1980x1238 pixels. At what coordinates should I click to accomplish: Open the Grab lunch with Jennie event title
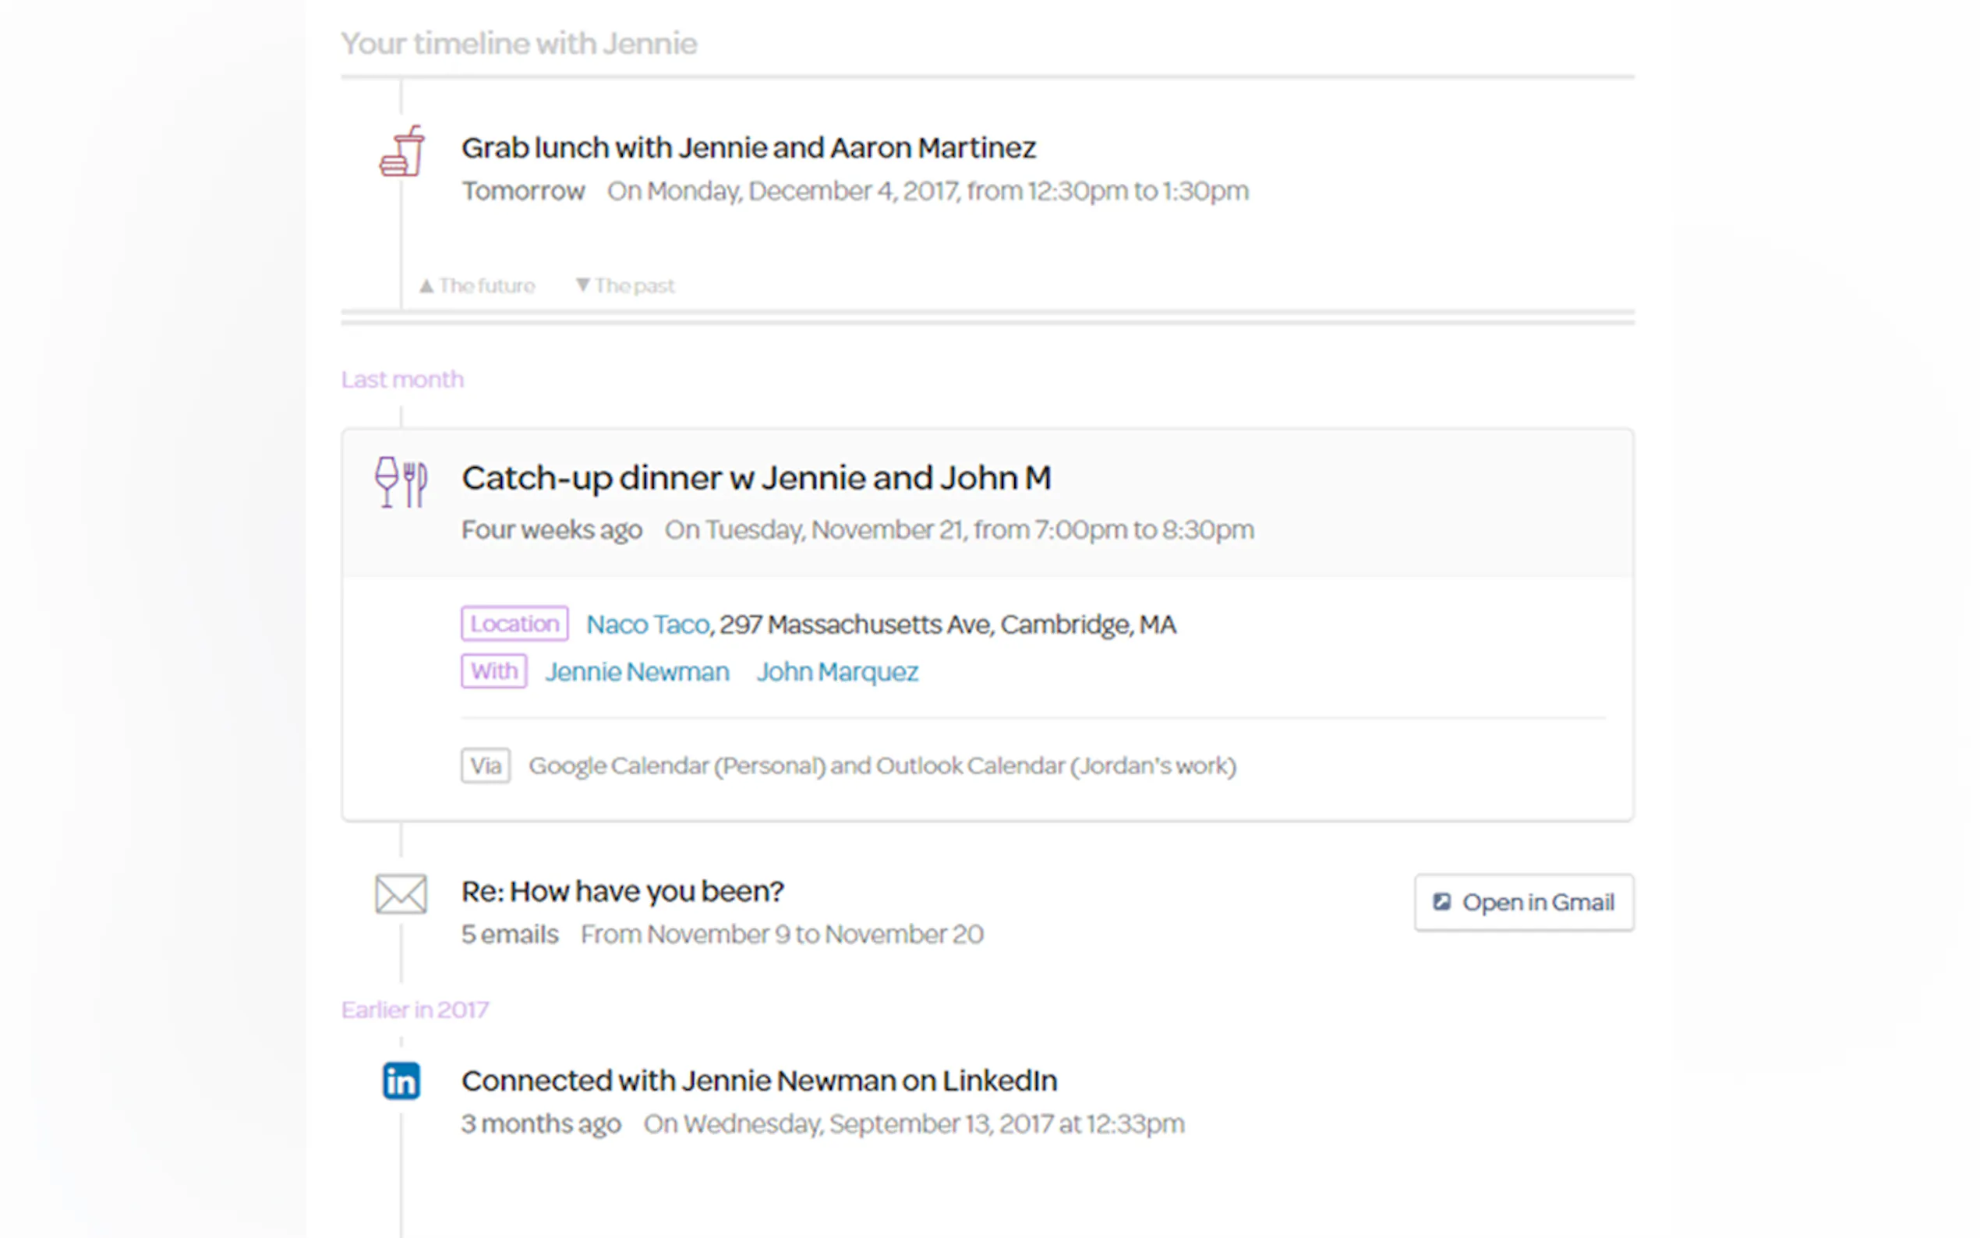point(748,148)
